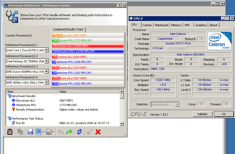Click the options sliders icon in Sandra toolbar

click(10, 132)
